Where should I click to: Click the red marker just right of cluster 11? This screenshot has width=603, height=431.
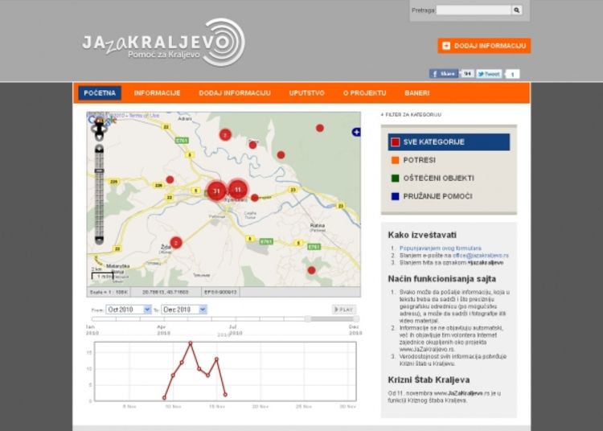(255, 198)
